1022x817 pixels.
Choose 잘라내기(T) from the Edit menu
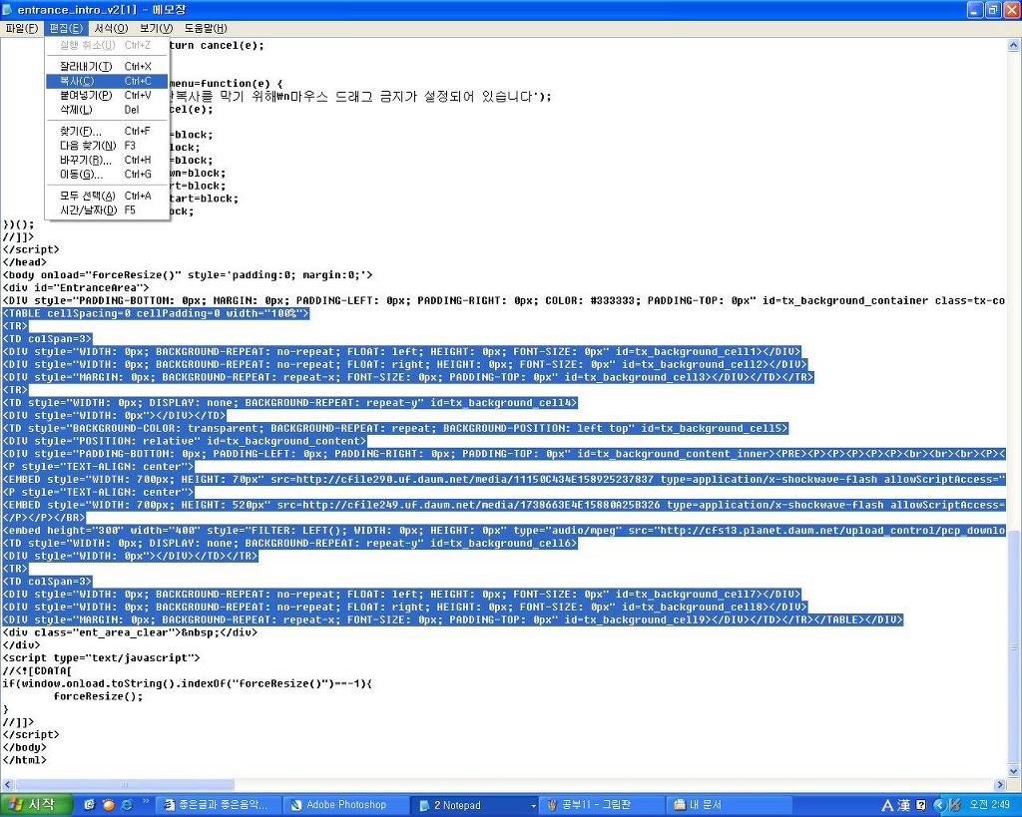(x=107, y=67)
